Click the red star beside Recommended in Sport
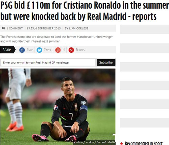 click(x=121, y=143)
